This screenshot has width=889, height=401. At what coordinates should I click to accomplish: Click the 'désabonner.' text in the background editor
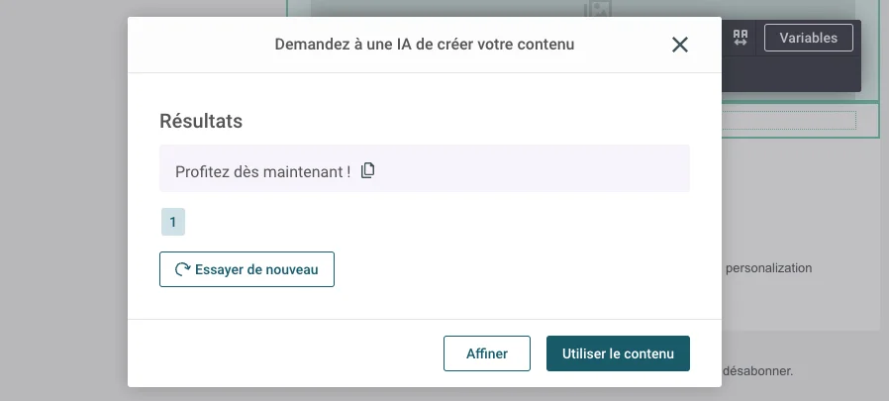click(757, 371)
